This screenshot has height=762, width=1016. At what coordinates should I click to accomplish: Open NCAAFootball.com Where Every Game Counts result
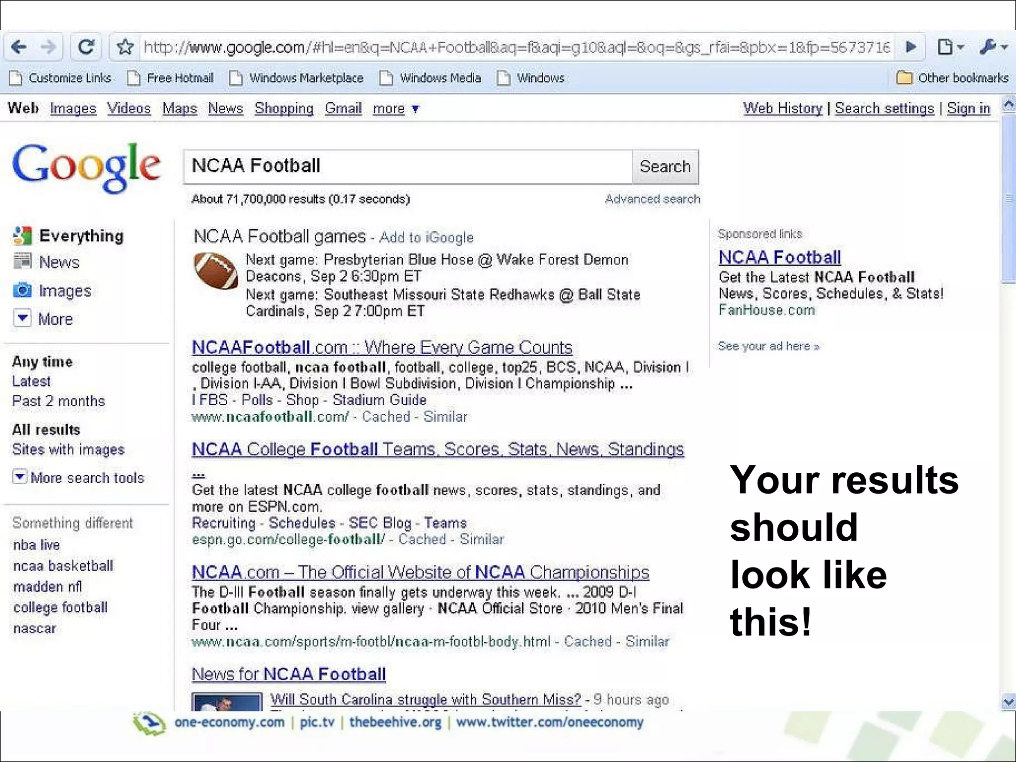(x=382, y=347)
